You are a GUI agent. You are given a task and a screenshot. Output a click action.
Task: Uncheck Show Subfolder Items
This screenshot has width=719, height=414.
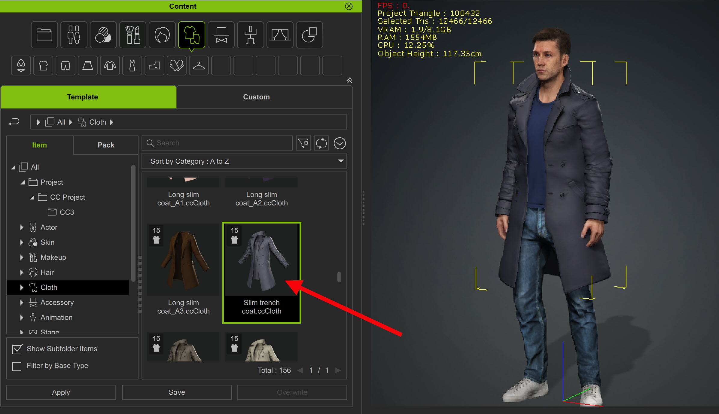click(17, 349)
